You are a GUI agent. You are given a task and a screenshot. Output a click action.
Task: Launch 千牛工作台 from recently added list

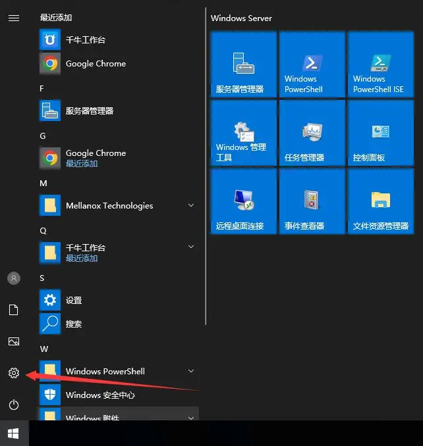pos(85,40)
